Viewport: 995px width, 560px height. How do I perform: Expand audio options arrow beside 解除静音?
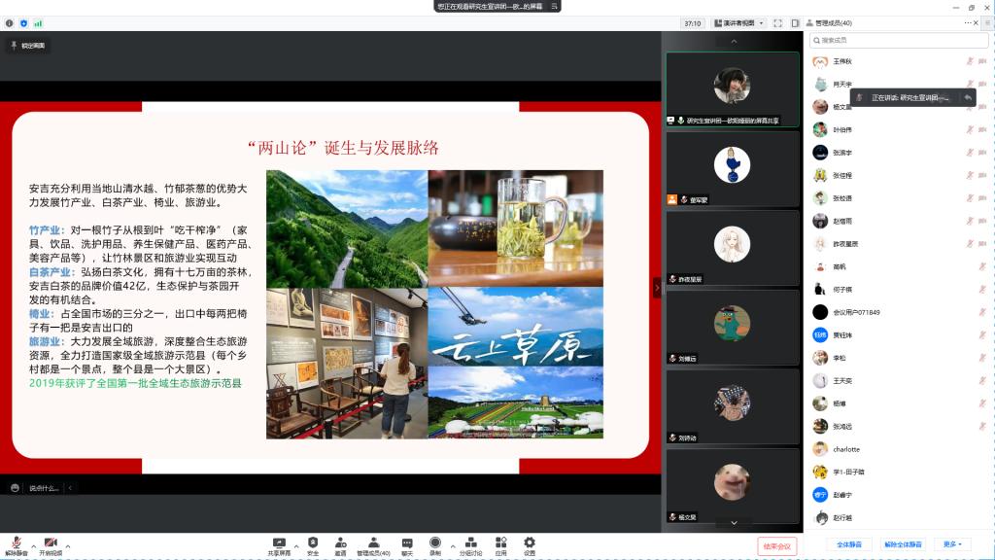pyautogui.click(x=34, y=546)
